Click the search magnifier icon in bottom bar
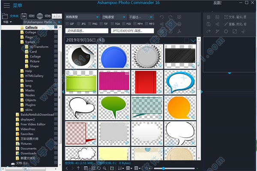Viewport: 257px width, 171px height. pos(102,168)
